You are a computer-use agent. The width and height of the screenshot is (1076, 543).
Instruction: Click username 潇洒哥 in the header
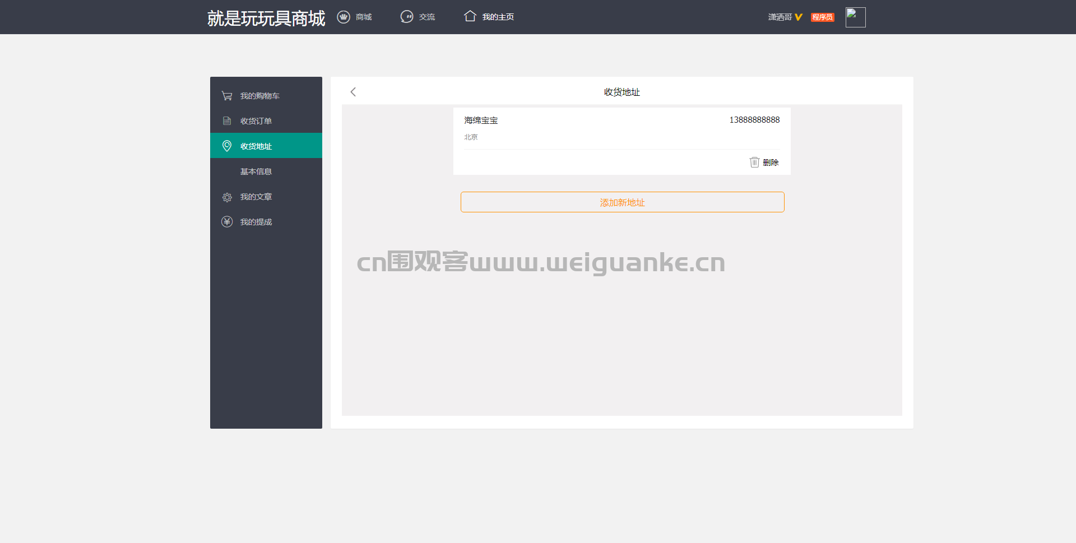[x=780, y=17]
